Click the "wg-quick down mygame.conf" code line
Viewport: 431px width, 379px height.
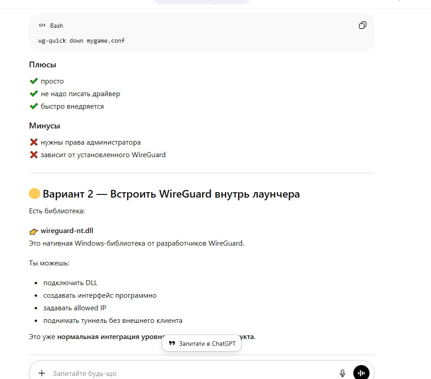coord(82,41)
